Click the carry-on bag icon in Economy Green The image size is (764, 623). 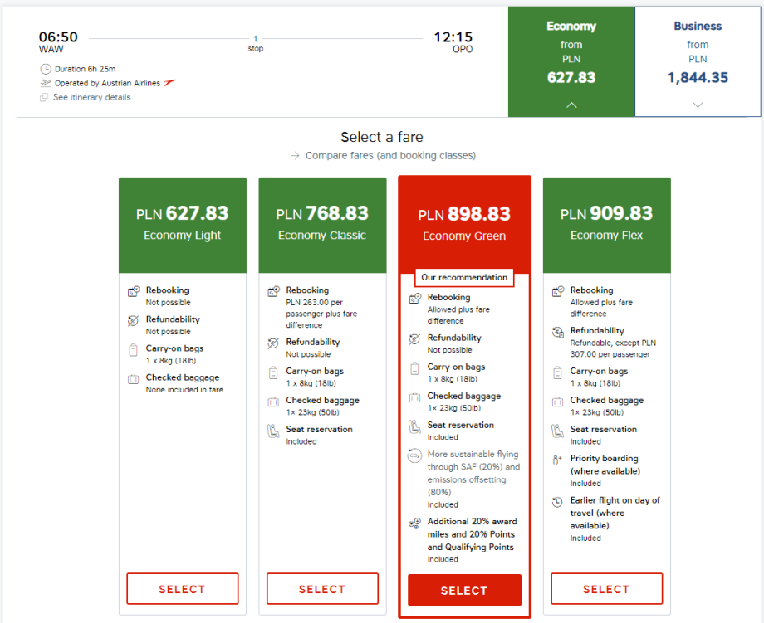(x=414, y=368)
